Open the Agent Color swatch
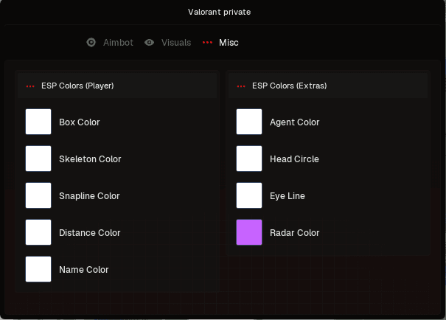The image size is (446, 320). coord(249,122)
